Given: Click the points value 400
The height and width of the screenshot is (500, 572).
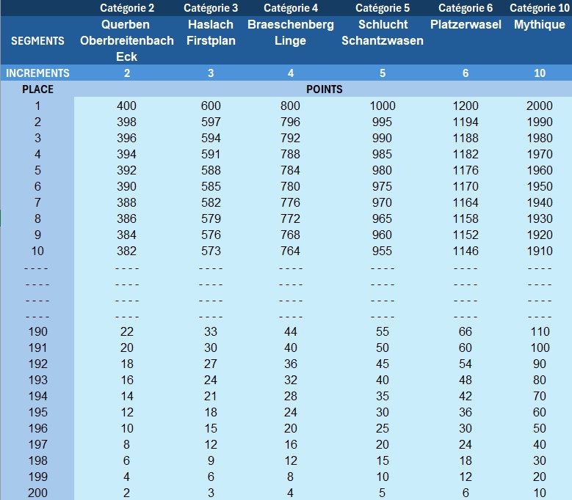Looking at the screenshot, I should 126,106.
